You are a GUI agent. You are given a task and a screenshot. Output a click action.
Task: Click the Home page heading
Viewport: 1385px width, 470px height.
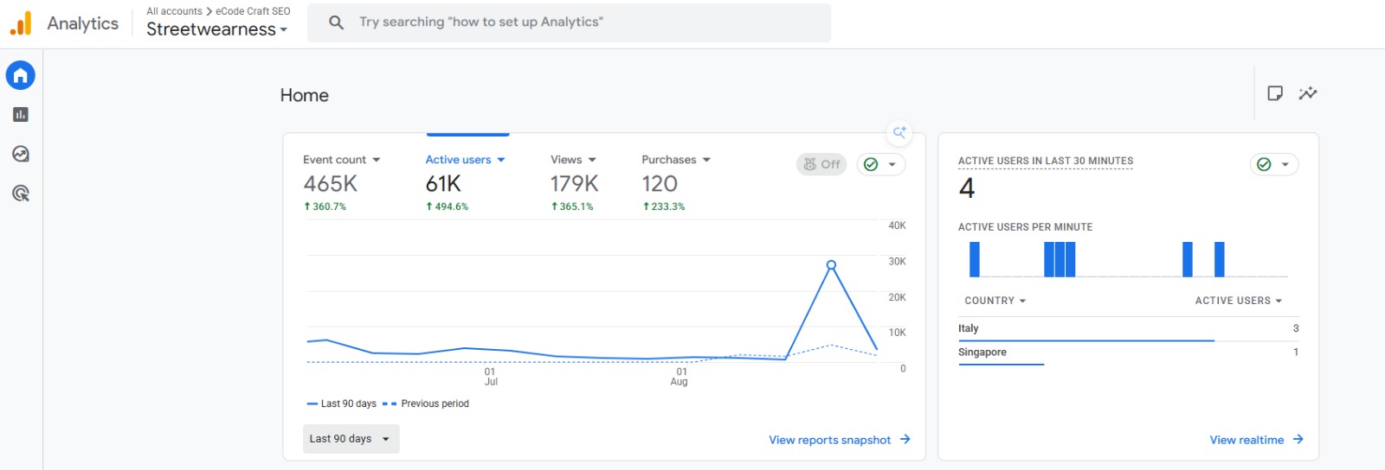(305, 95)
